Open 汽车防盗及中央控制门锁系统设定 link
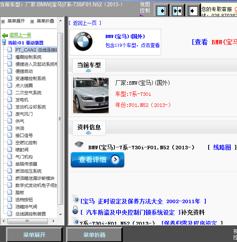The height and width of the screenshot is (242, 237). pos(130,212)
